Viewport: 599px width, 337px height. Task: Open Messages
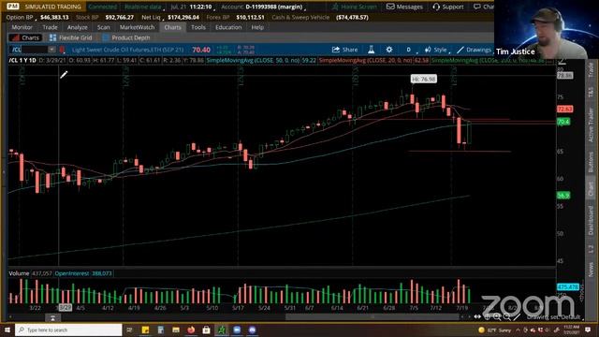point(404,7)
